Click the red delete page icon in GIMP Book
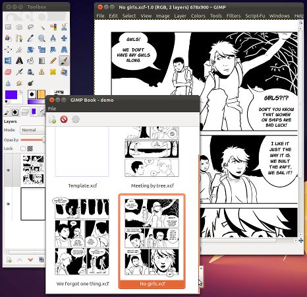 [x=64, y=119]
